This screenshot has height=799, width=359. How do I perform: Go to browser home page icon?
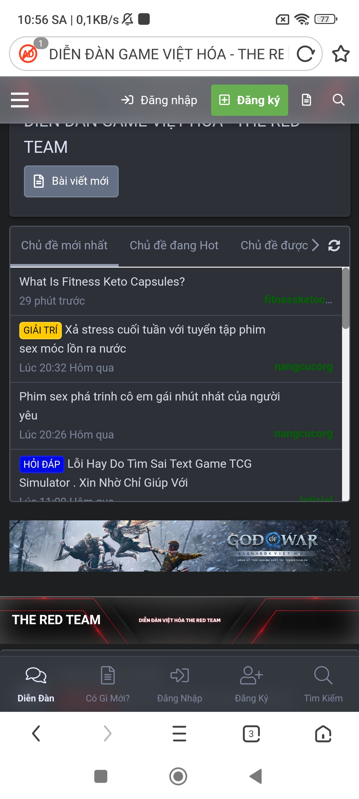pos(323,734)
